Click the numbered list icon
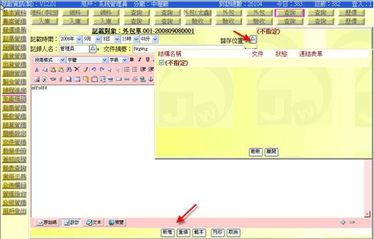 [x=126, y=69]
